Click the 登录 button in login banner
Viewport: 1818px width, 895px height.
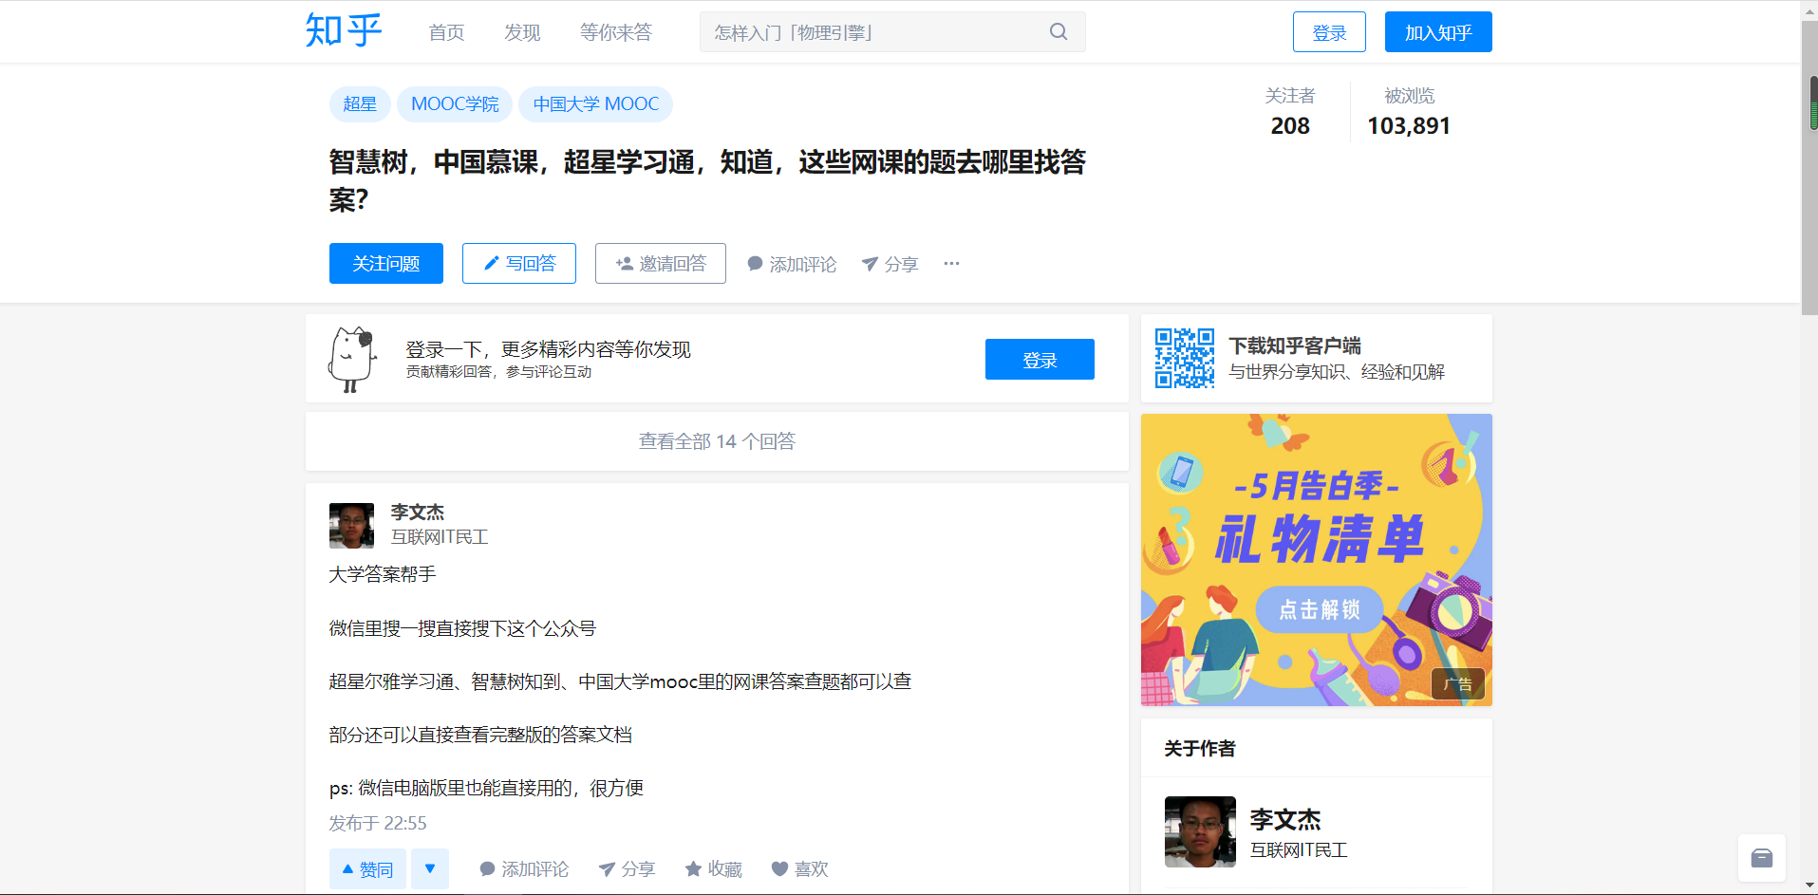tap(1040, 359)
